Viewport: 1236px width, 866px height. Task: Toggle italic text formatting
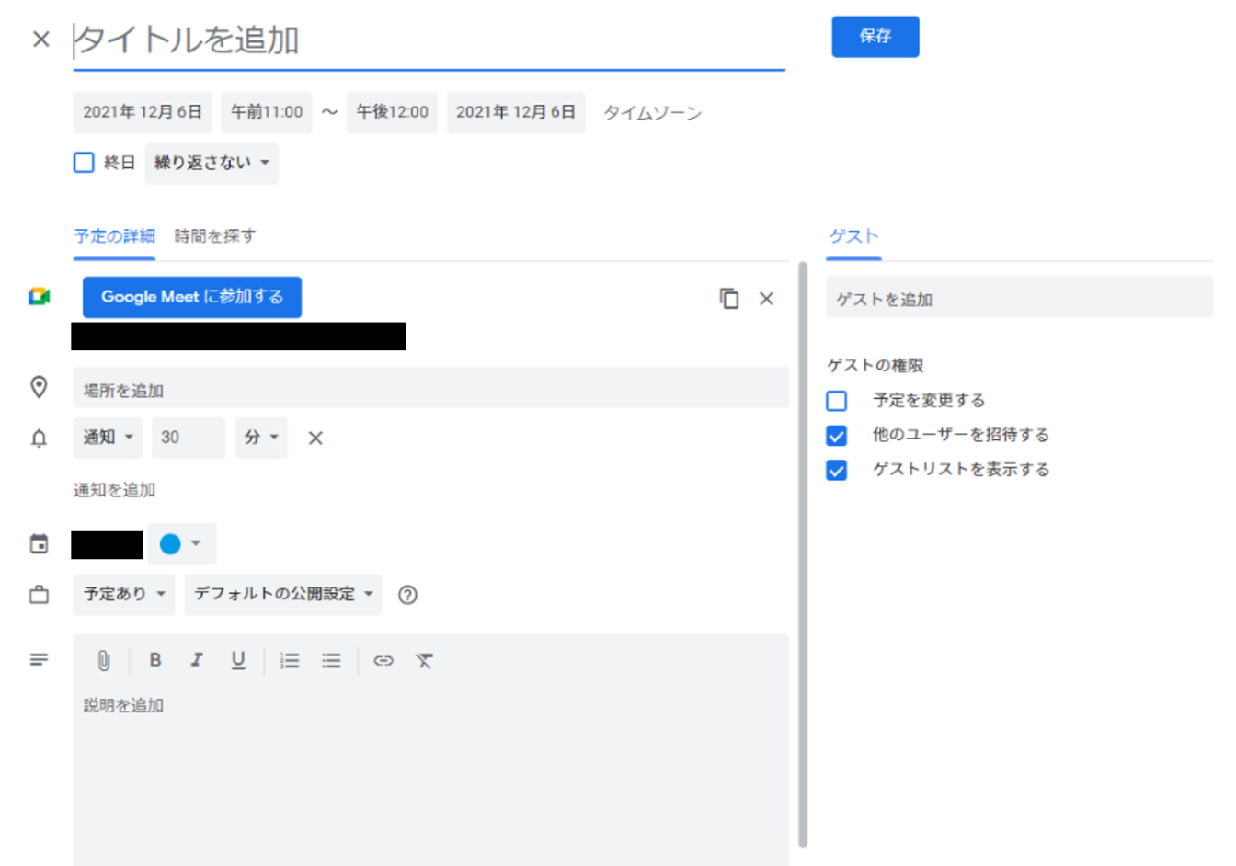197,660
